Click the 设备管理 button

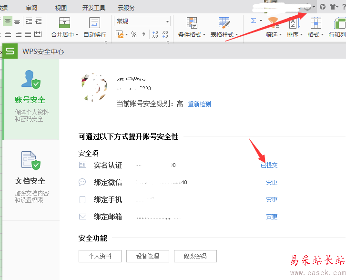pos(148,256)
